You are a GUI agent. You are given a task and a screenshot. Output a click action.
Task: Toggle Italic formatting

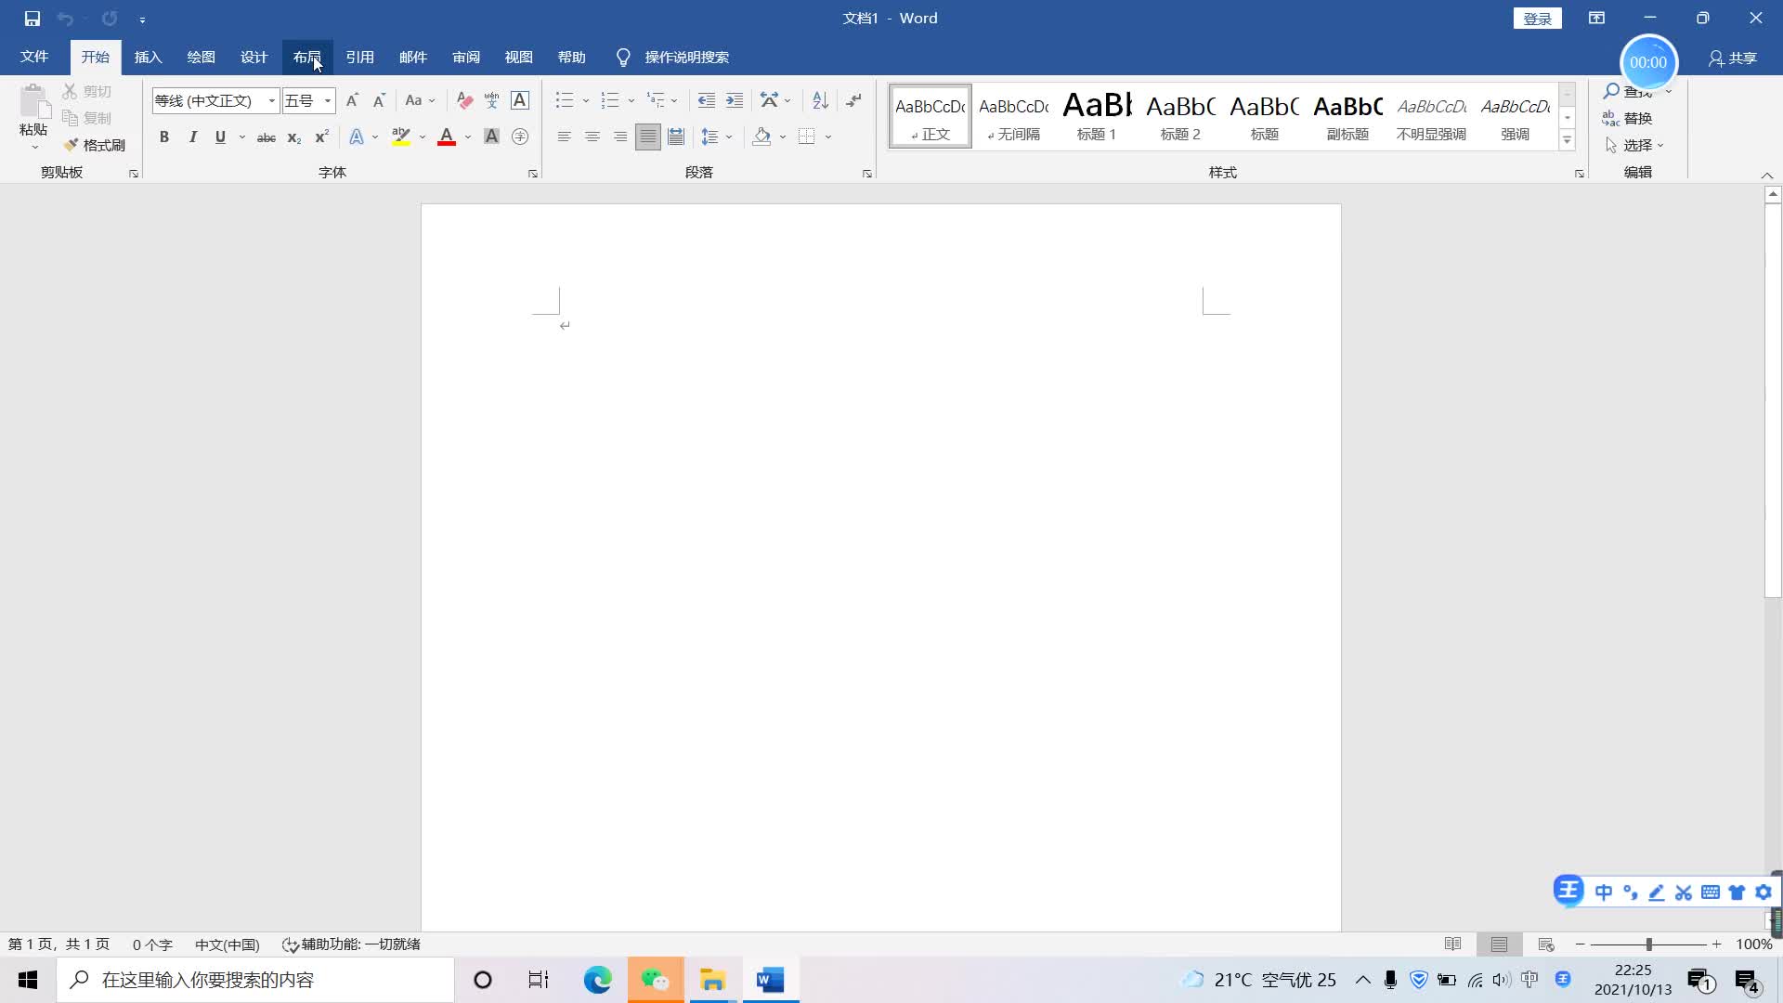tap(192, 137)
